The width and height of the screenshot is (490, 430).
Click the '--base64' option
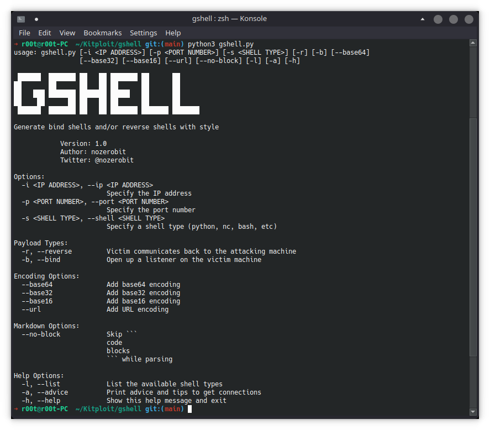[37, 285]
